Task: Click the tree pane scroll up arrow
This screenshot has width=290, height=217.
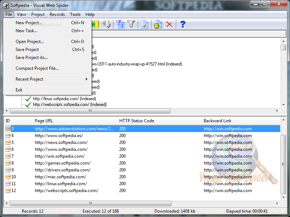Action: [x=283, y=41]
